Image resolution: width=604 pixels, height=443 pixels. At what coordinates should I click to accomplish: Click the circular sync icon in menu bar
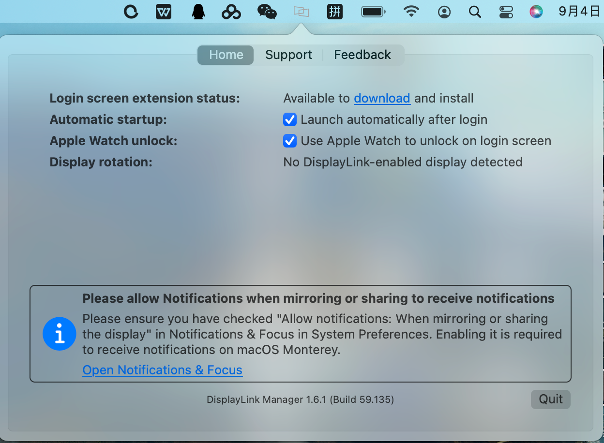click(x=131, y=12)
